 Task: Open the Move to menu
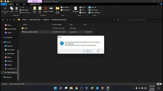coord(35,10)
